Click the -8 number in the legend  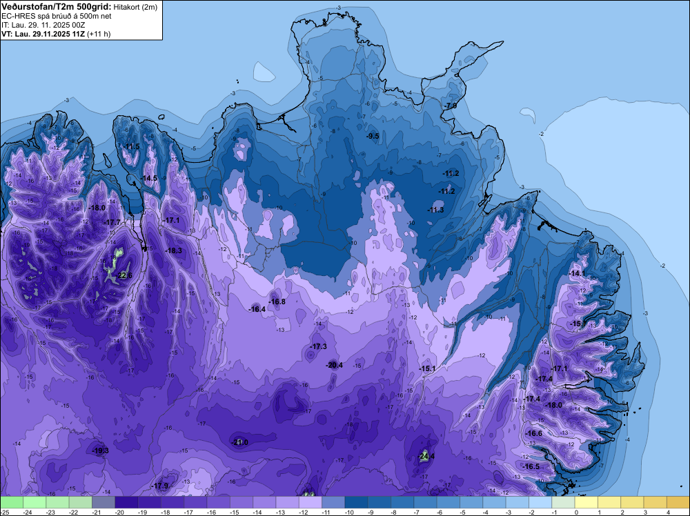click(x=394, y=512)
